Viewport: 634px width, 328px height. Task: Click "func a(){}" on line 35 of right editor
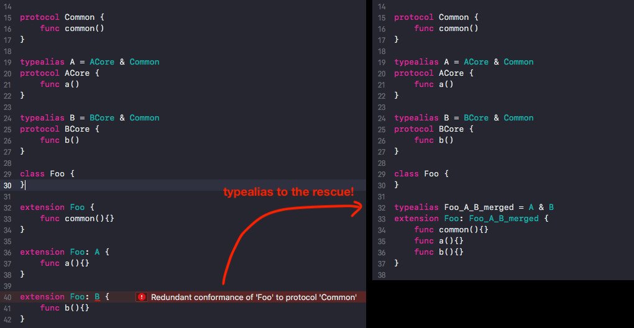[x=439, y=241]
